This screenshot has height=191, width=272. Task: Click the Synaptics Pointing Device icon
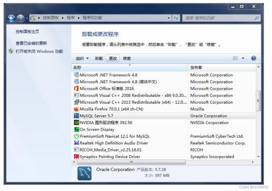click(76, 157)
